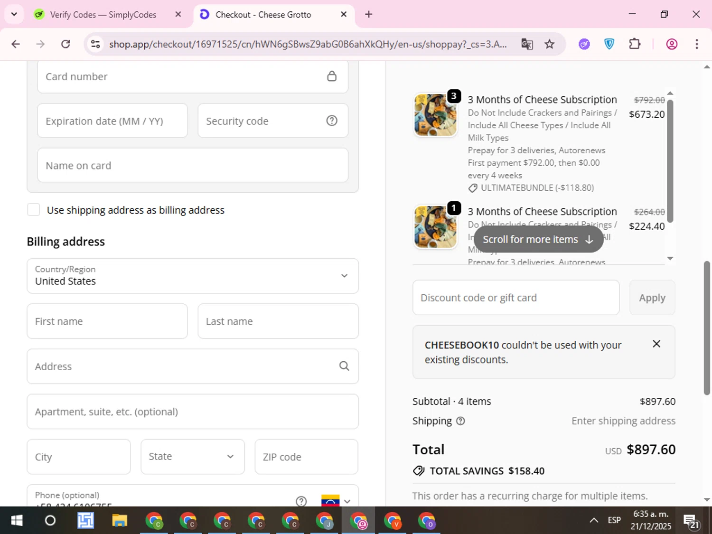Screen dimensions: 712x534
Task: Open the tab search dropdown arrow
Action: [x=14, y=14]
